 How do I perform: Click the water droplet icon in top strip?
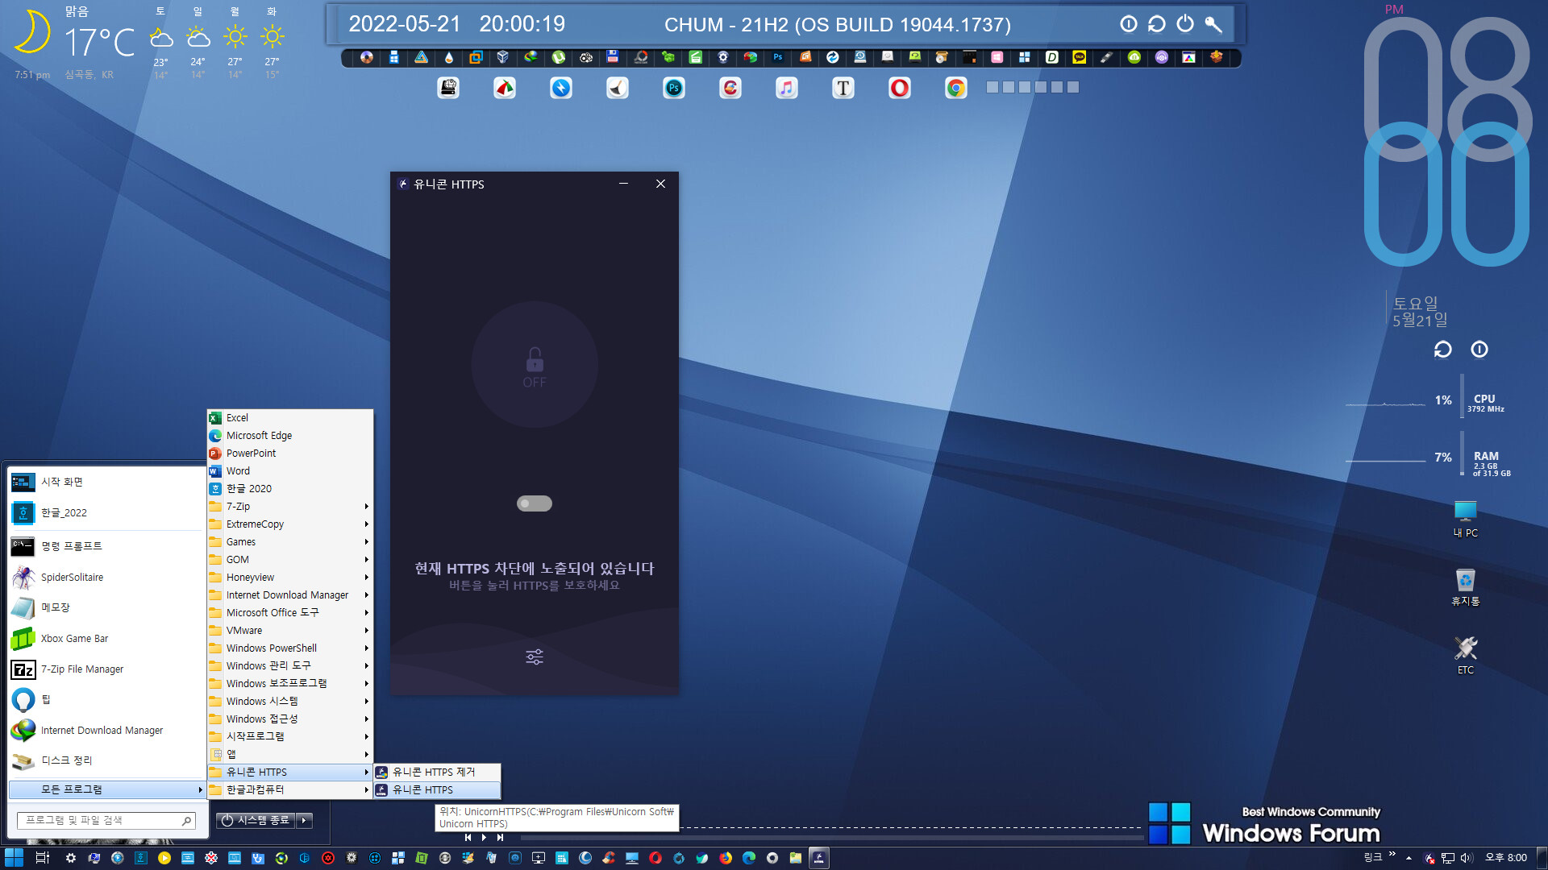point(449,57)
